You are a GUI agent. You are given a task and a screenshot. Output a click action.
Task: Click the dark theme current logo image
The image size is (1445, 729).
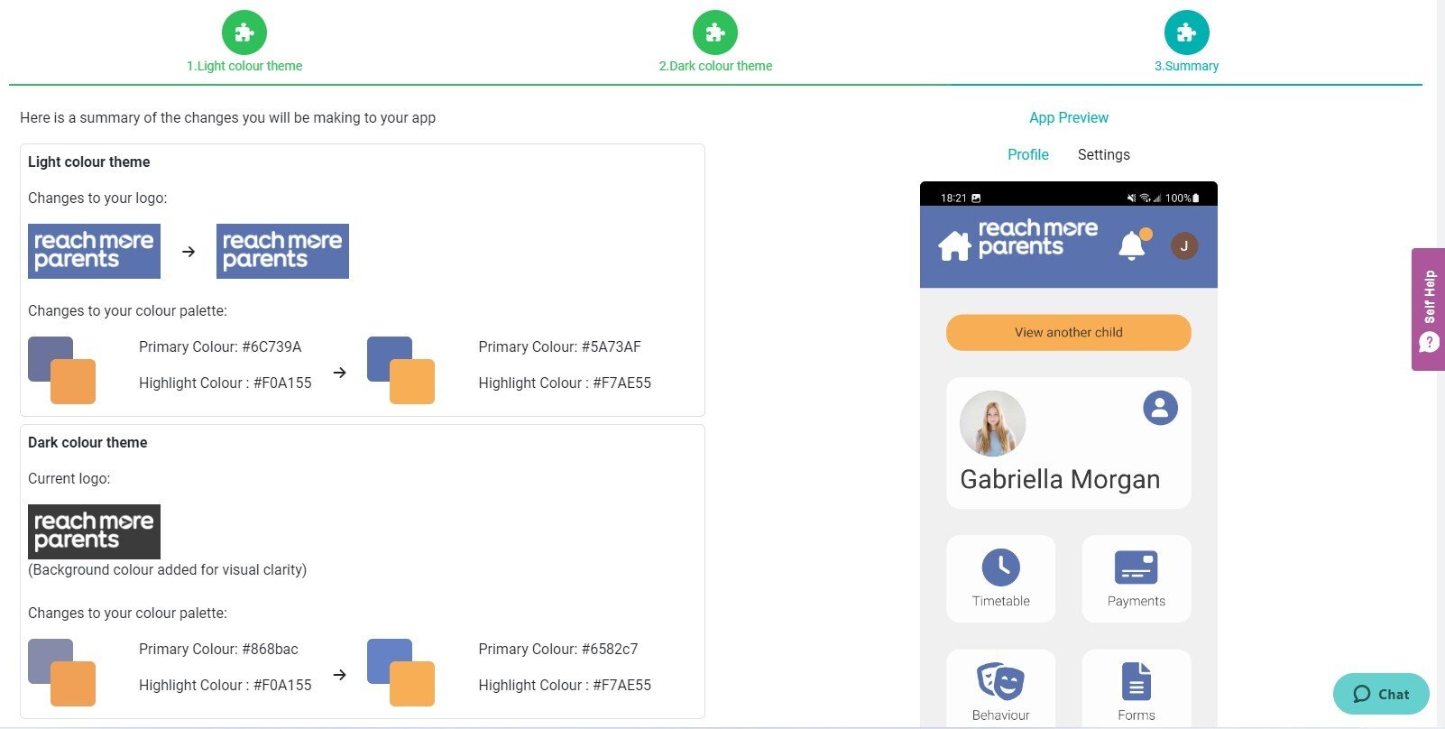[x=94, y=531]
